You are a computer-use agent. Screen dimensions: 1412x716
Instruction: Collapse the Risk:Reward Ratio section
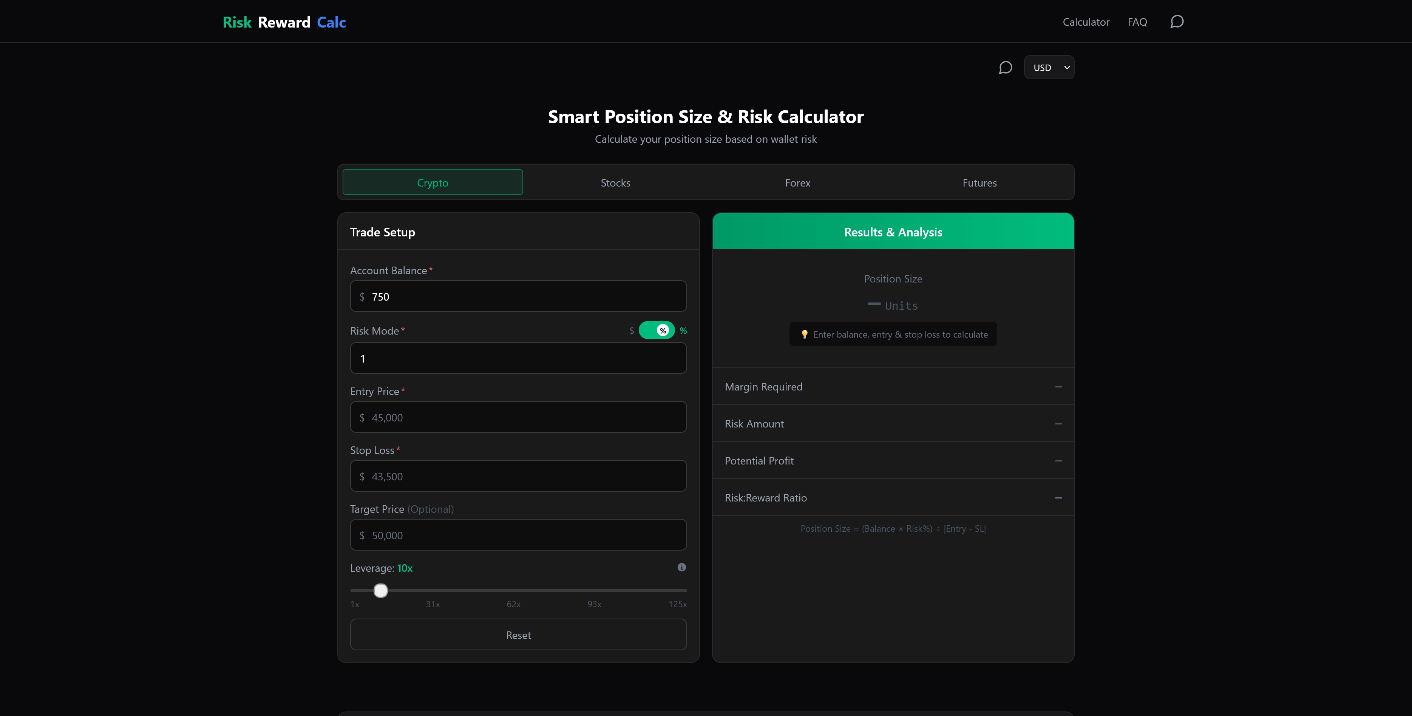click(x=1058, y=497)
